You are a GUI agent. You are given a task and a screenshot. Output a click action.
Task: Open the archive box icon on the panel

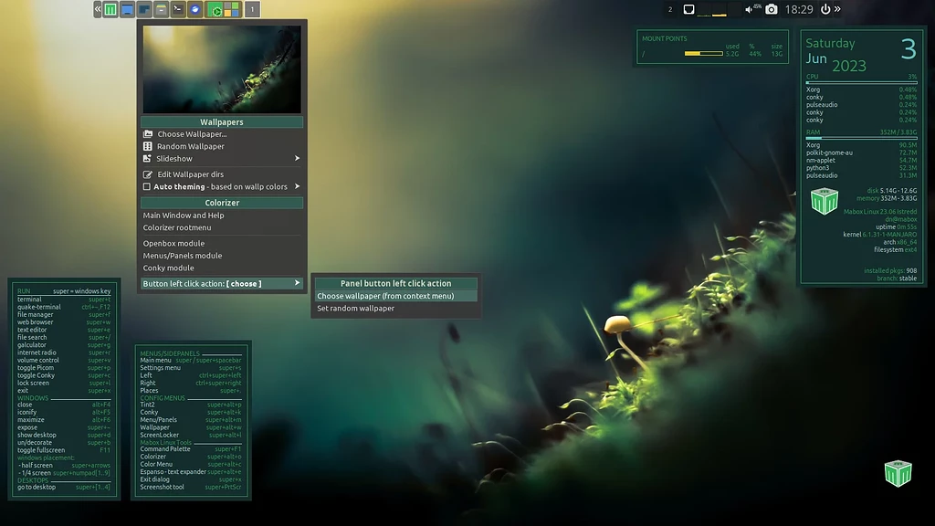(161, 8)
